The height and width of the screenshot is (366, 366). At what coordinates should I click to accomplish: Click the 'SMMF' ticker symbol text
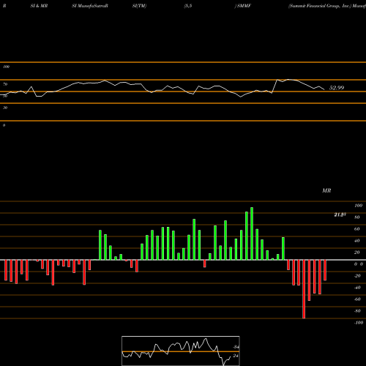click(244, 6)
